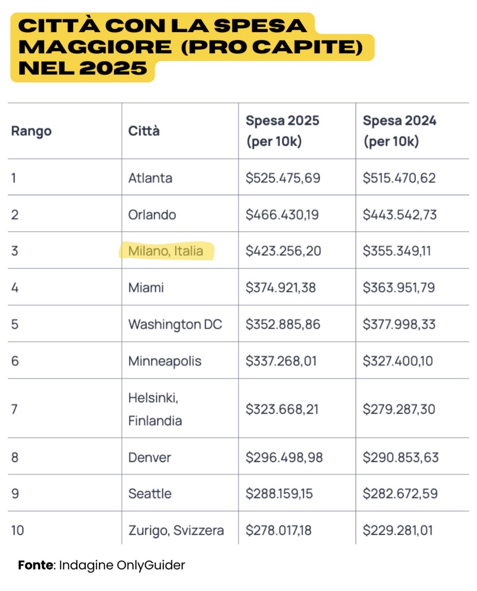Click the Spesa 2025 (per 10k) header

pos(282,131)
